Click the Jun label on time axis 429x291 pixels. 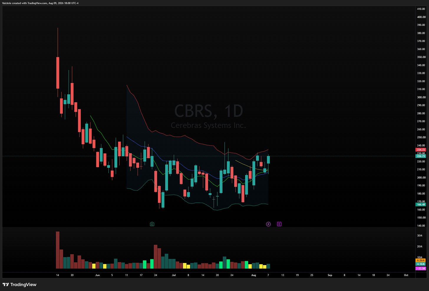[x=98, y=275]
